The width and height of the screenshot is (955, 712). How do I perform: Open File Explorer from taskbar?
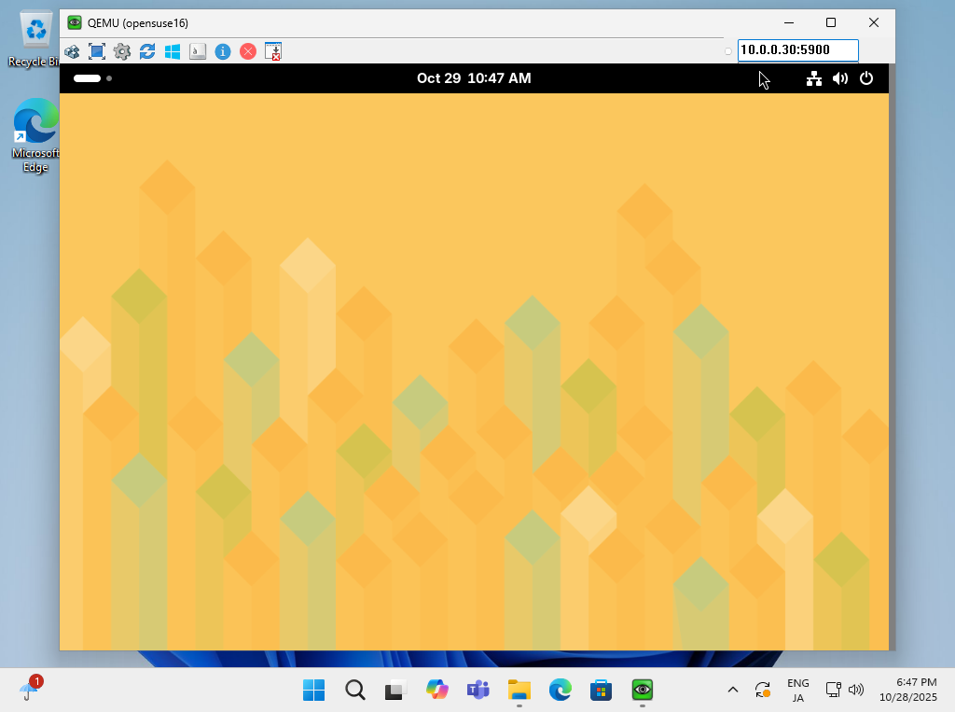[x=519, y=690]
